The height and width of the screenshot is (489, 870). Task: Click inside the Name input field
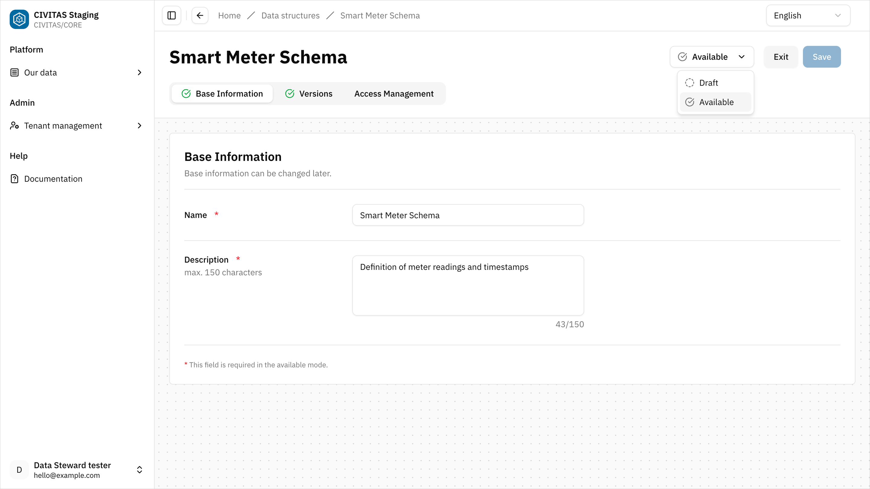(x=467, y=215)
